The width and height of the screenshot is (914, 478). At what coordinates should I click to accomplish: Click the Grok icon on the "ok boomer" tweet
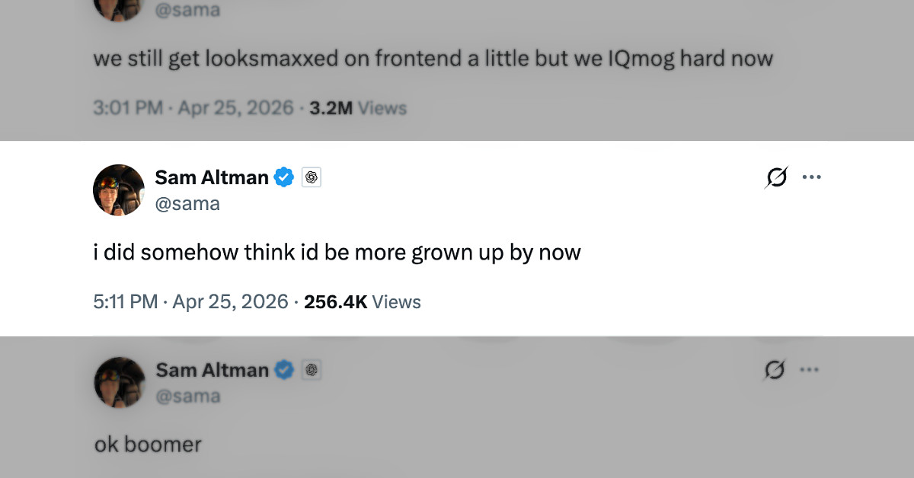coord(775,371)
